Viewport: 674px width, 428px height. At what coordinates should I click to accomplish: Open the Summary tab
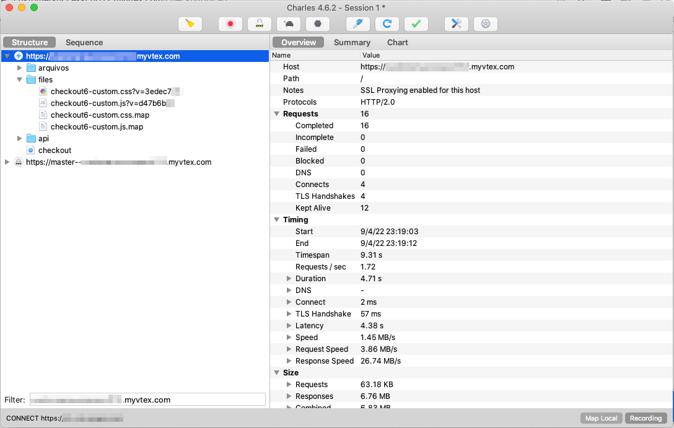pos(352,42)
